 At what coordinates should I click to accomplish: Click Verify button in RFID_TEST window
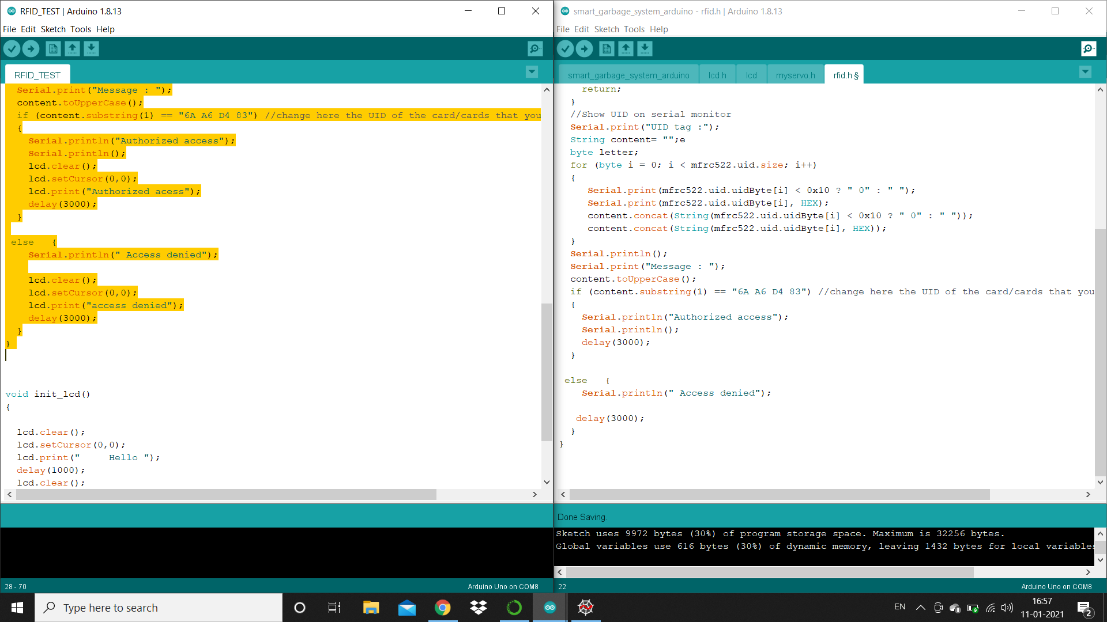tap(12, 49)
